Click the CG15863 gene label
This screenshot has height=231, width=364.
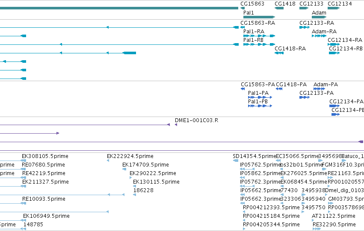point(252,4)
